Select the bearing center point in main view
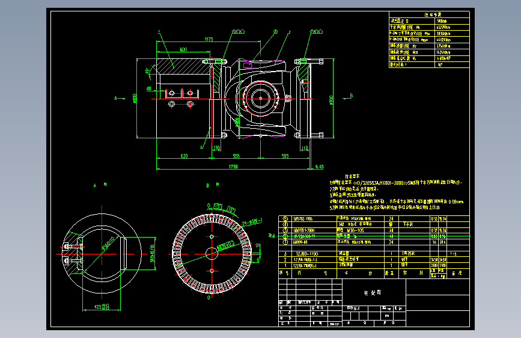This screenshot has width=521, height=338. (261, 99)
